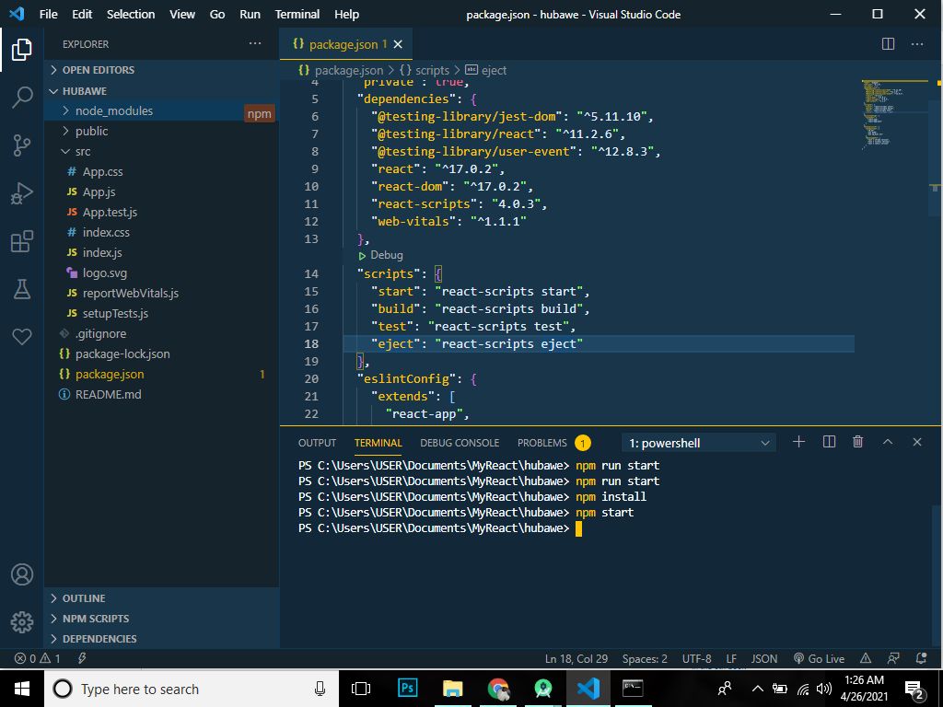Screen dimensions: 943x707
Task: Change the UTF-8 encoding setting
Action: [x=696, y=658]
